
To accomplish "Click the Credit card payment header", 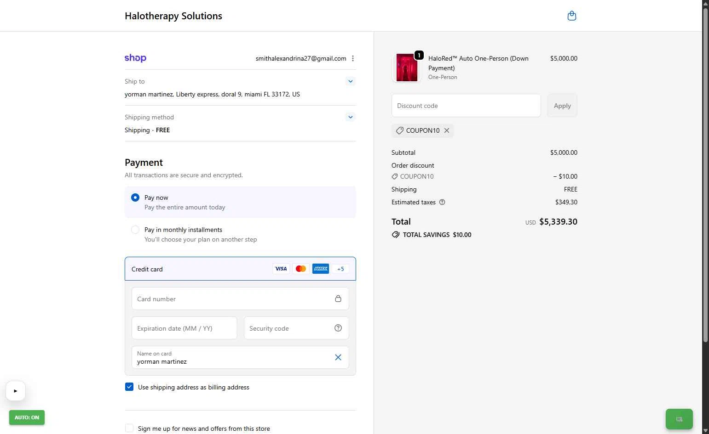I will 240,269.
